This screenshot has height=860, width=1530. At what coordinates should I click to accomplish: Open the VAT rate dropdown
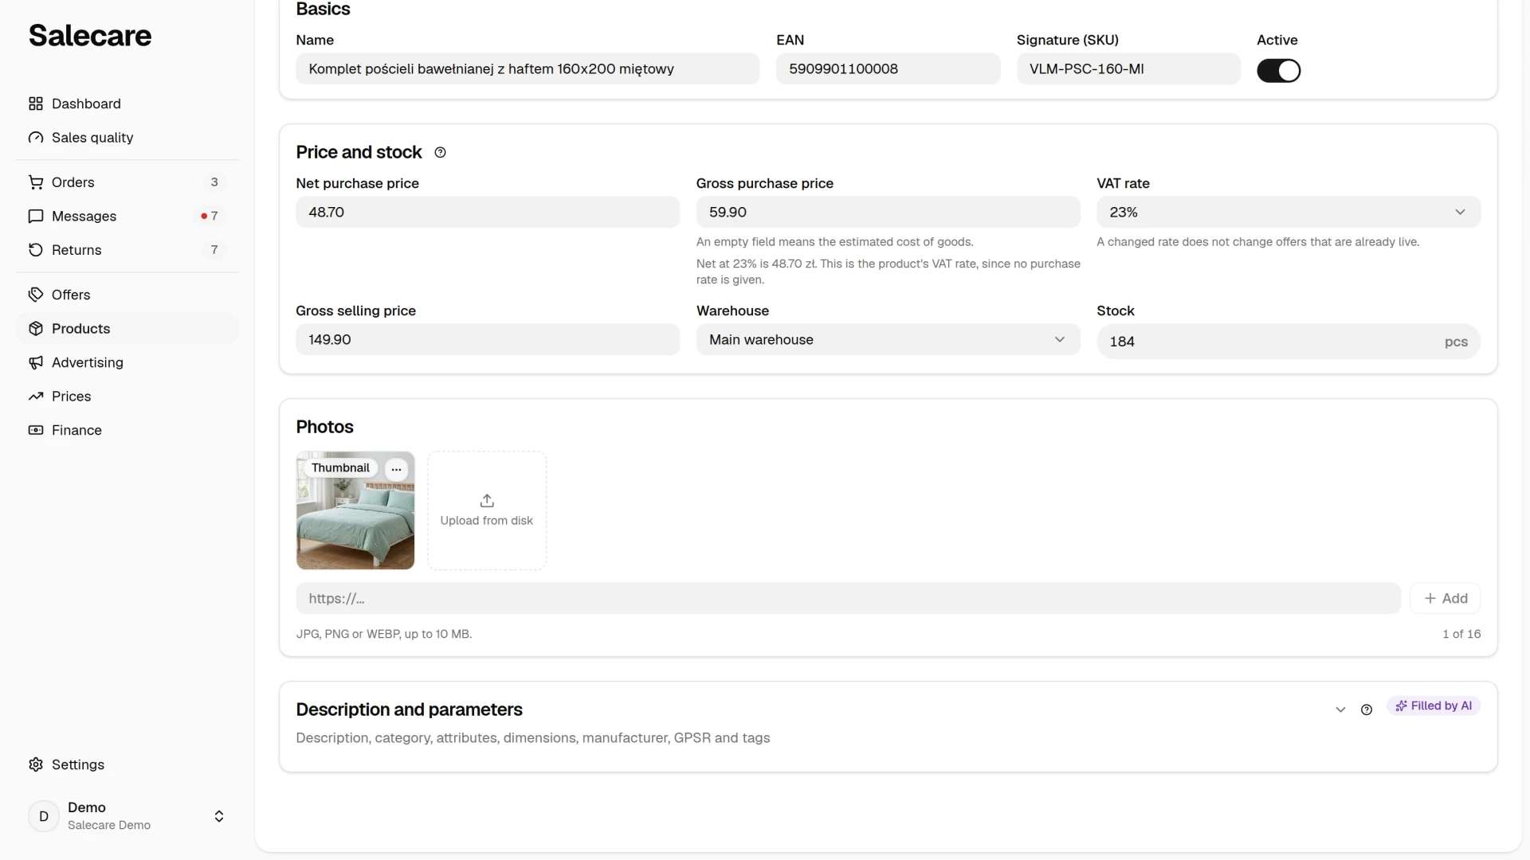[1288, 213]
